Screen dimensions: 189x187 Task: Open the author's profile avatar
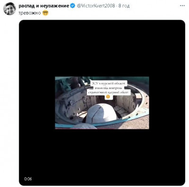(9, 8)
